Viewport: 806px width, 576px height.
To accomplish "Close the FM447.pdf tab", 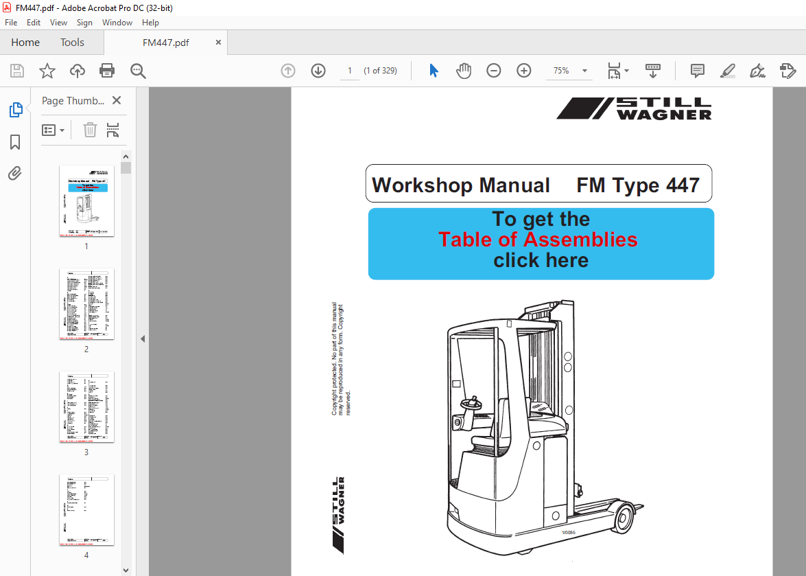I will [x=218, y=42].
